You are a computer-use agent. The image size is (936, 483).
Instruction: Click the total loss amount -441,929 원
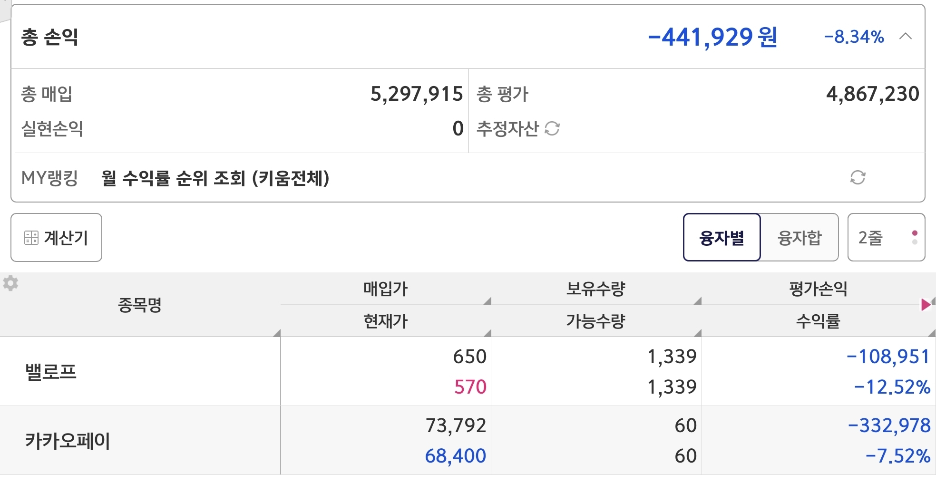click(712, 37)
